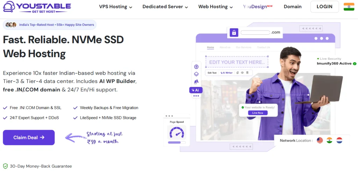The image size is (358, 171).
Task: Click the Starting at just ₹59 a month text
Action: point(104,137)
